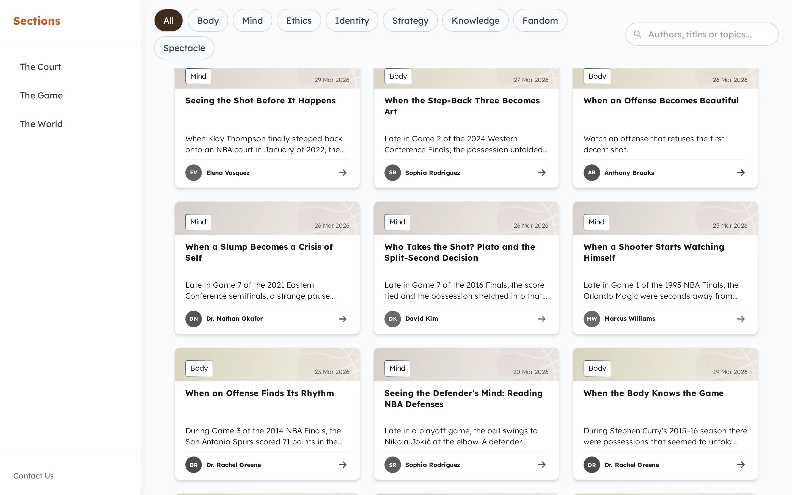This screenshot has width=792, height=495.
Task: Click DR avatar on Offense Finds Its Rhythm card
Action: (193, 464)
